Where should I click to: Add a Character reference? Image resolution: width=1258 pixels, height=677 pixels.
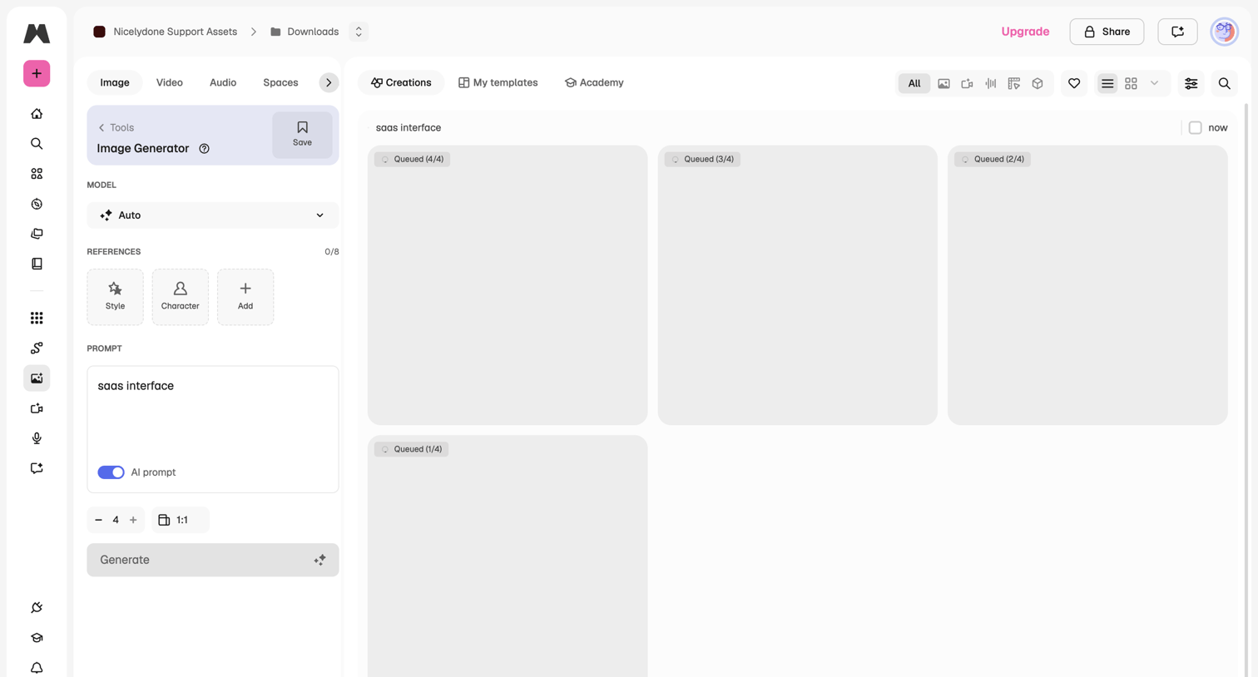pos(180,297)
